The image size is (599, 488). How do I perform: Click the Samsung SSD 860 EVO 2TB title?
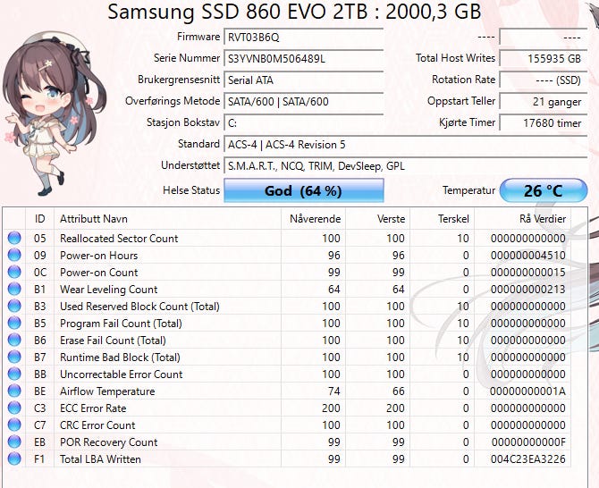point(294,12)
